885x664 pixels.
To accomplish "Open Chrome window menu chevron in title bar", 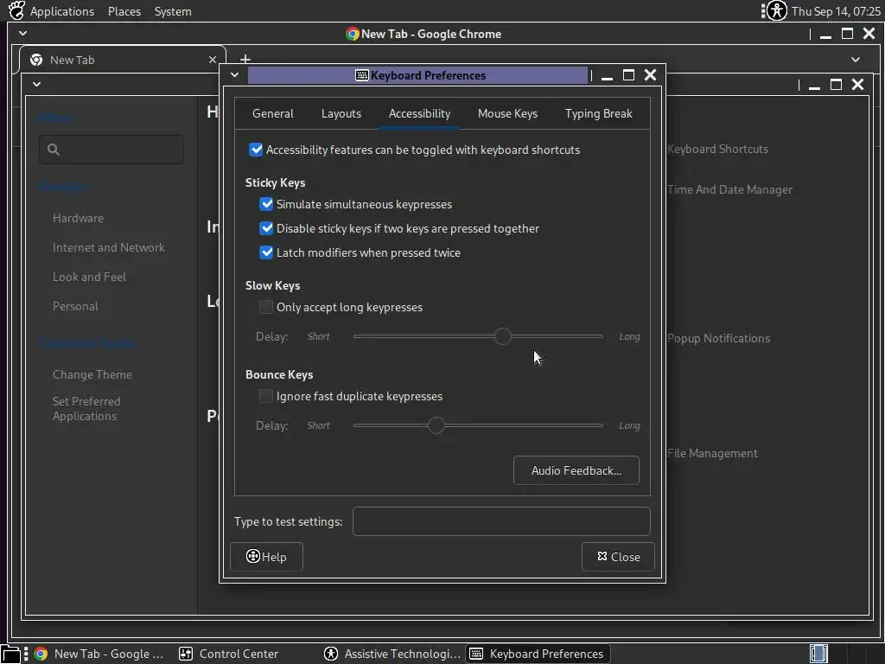I will point(23,34).
